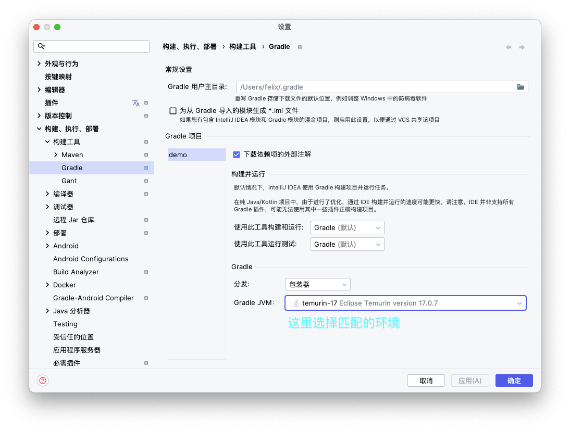Open 使用此工具构建和运行 dropdown
Viewport: 570px width, 431px height.
pos(347,227)
